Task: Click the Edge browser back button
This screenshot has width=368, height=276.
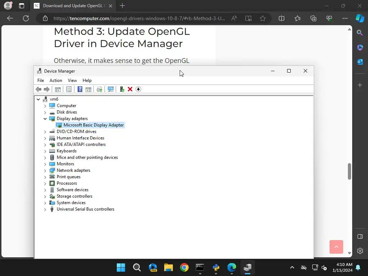Action: tap(10, 18)
